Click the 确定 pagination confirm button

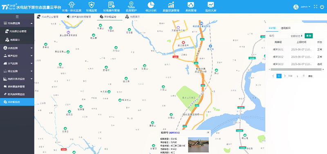(x=310, y=76)
